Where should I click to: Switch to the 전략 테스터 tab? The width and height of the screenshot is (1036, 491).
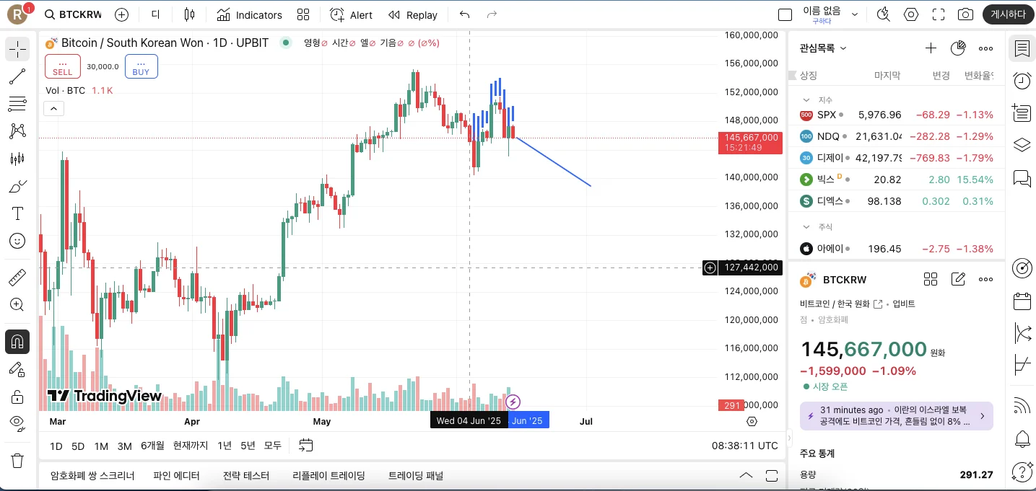tap(245, 476)
